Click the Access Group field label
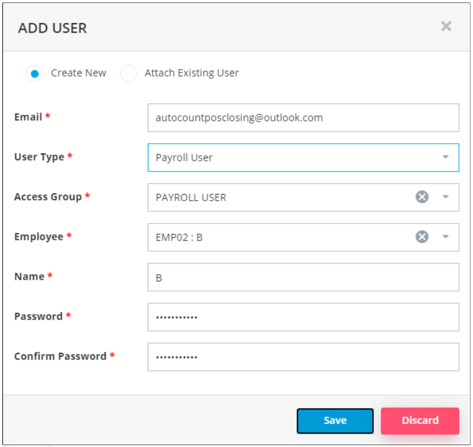 (48, 197)
